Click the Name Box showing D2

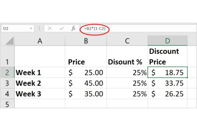coord(15,29)
